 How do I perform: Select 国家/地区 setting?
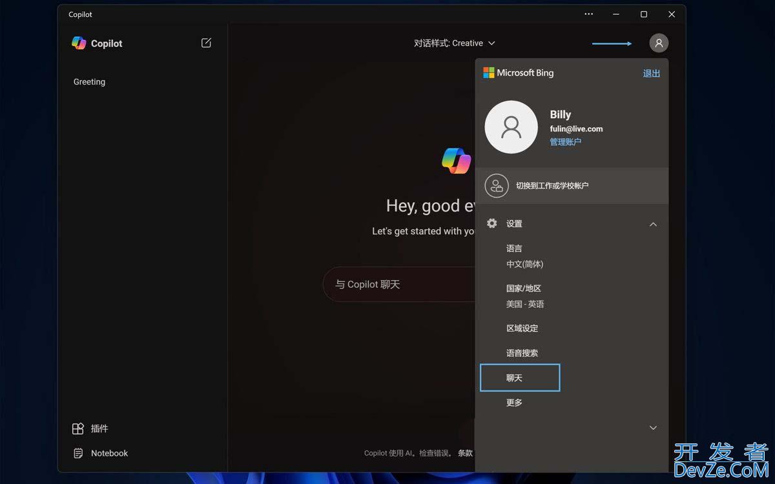click(524, 288)
